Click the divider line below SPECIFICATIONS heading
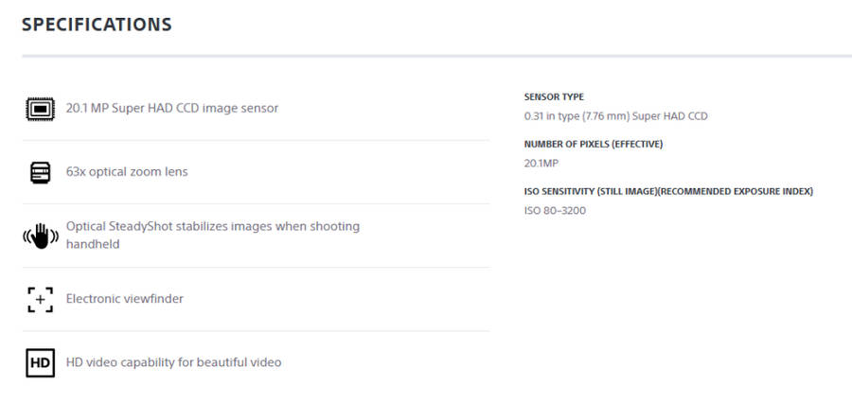 click(x=436, y=57)
